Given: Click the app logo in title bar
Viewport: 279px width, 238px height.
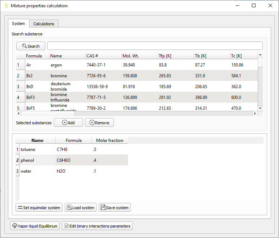Looking at the screenshot, I should [x=6, y=6].
